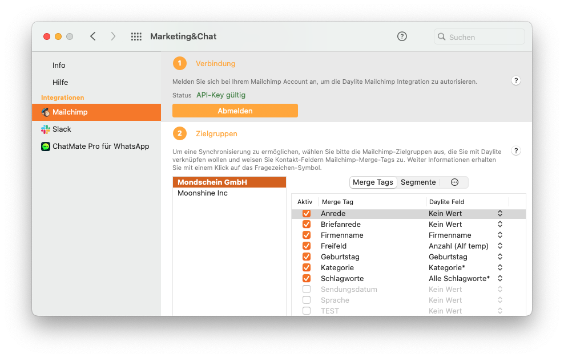Click help icon in Zielgruppen section
Viewport: 564px width, 358px height.
516,151
